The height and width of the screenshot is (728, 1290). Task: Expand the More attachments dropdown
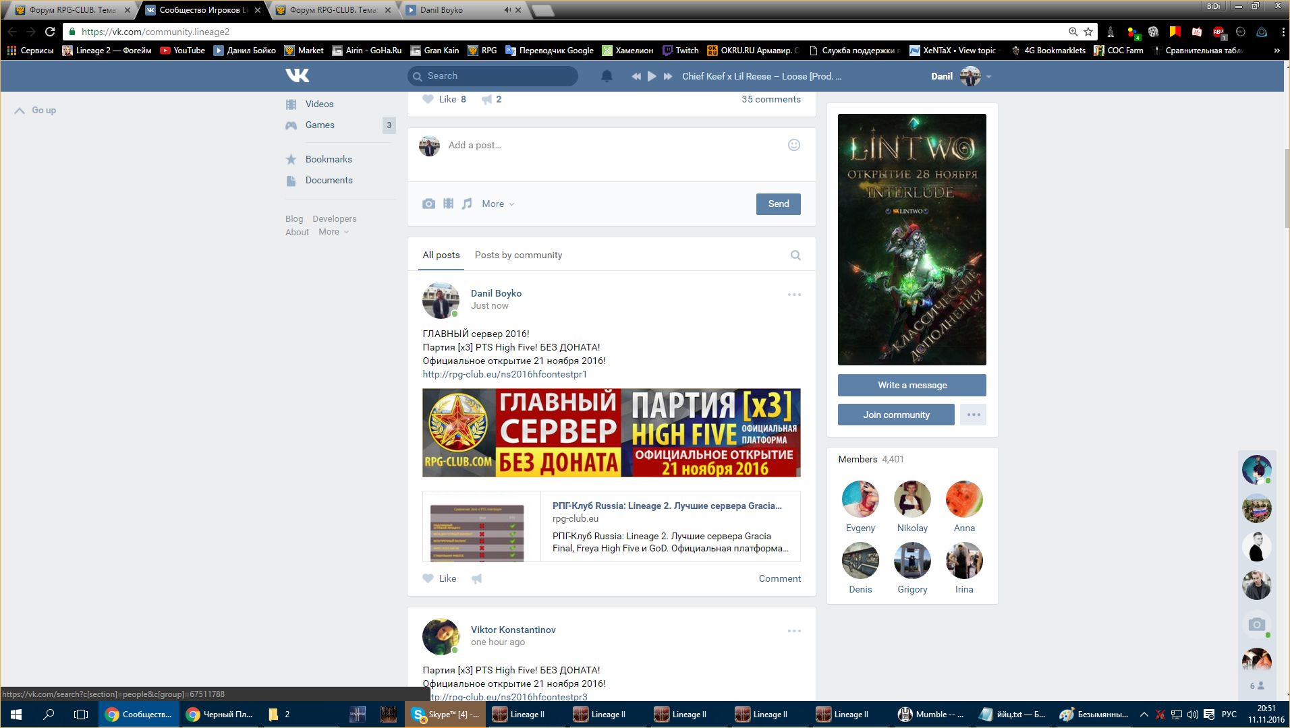point(498,204)
